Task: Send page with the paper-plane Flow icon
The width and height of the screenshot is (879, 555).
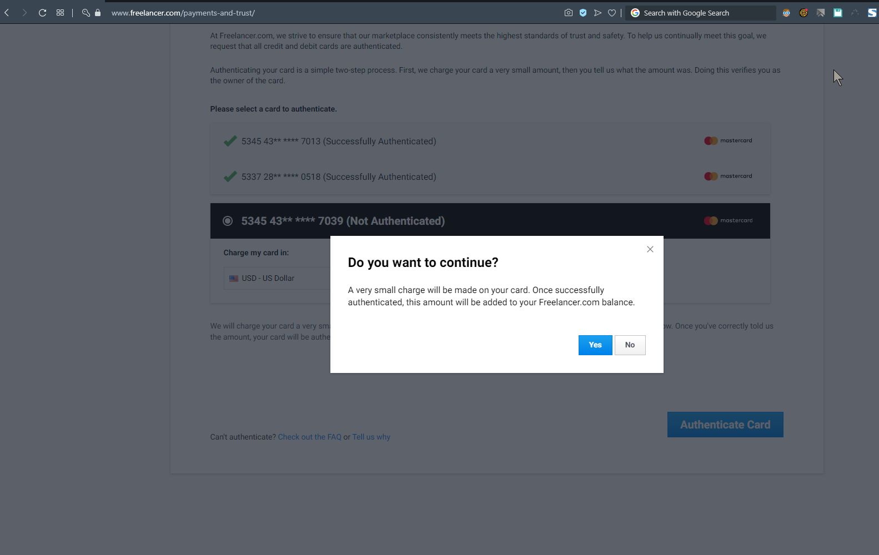Action: click(x=597, y=13)
